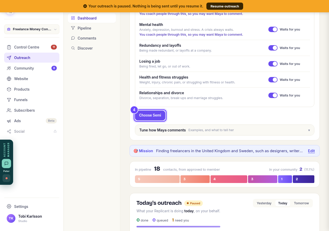Edit the Mission statement
This screenshot has width=329, height=231.
coord(311,151)
